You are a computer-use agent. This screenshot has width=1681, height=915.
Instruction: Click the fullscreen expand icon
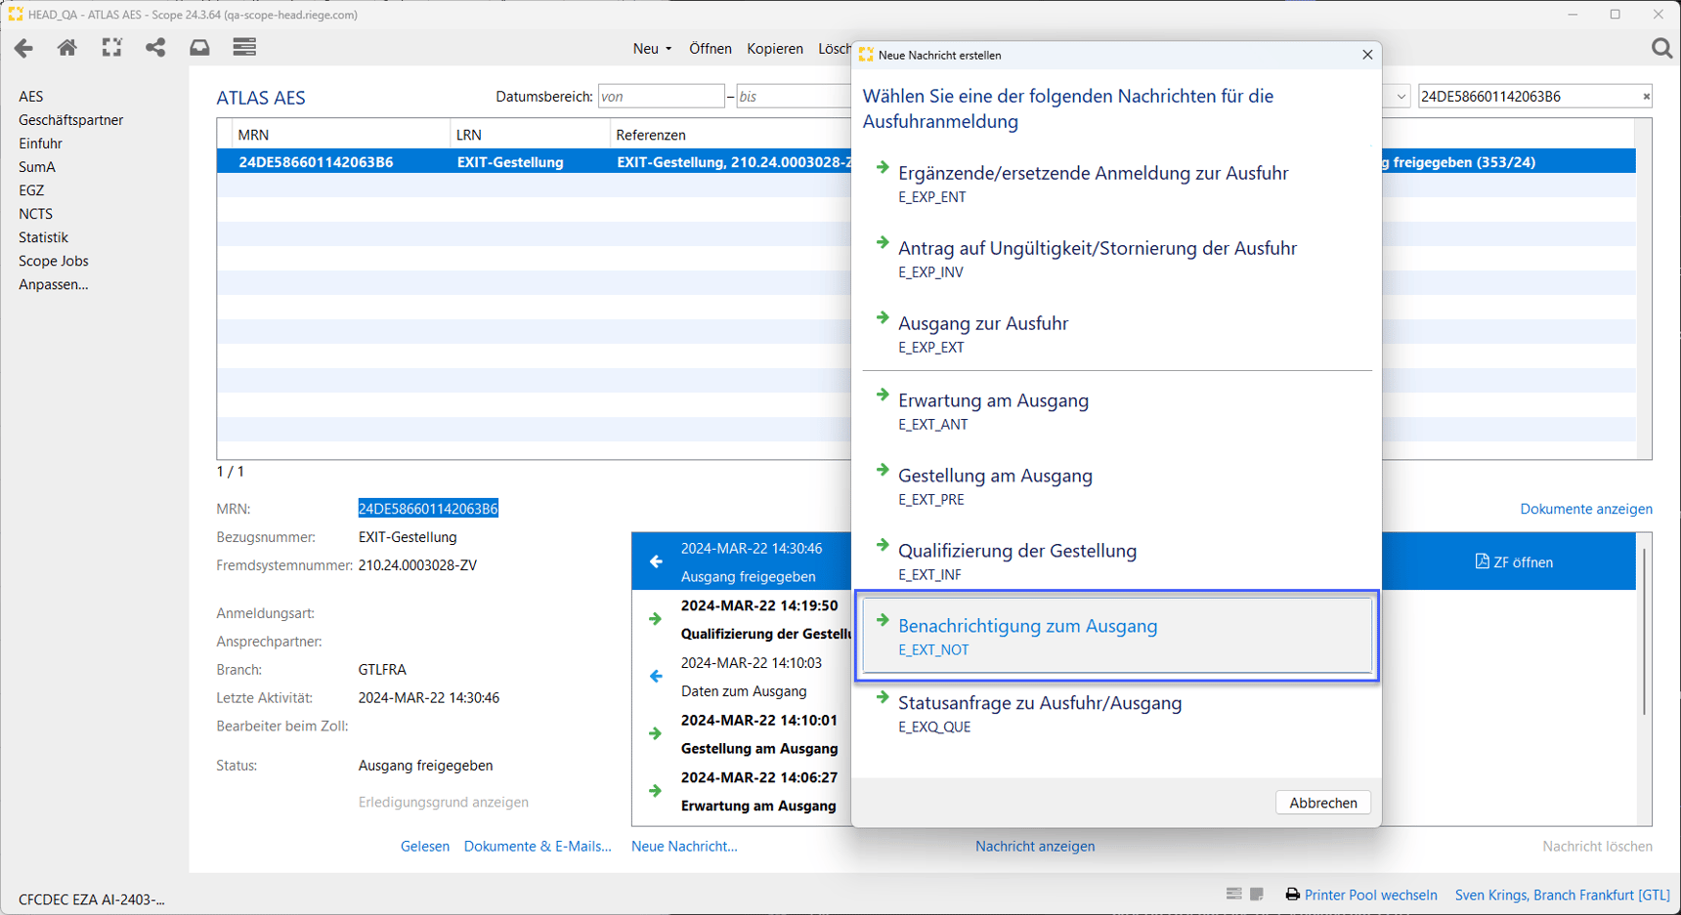point(111,48)
